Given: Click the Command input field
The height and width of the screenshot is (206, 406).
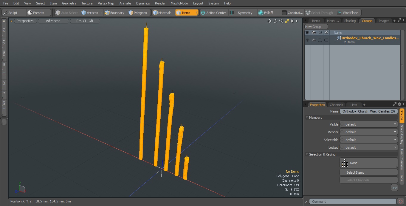Looking at the screenshot, I should pos(353,202).
